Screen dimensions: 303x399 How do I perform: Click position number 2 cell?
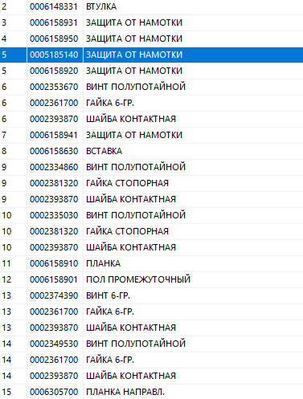pos(13,6)
